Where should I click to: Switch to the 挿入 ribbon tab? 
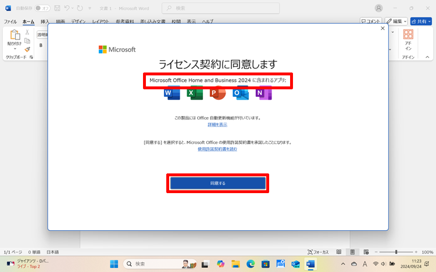(45, 21)
